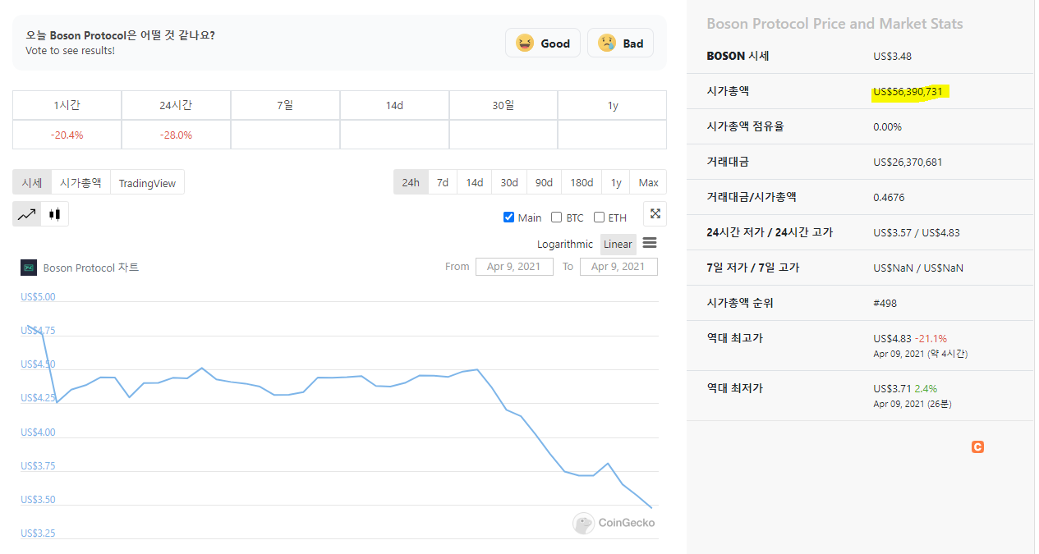Click the 24시간 column header
The height and width of the screenshot is (554, 1039).
tap(176, 105)
